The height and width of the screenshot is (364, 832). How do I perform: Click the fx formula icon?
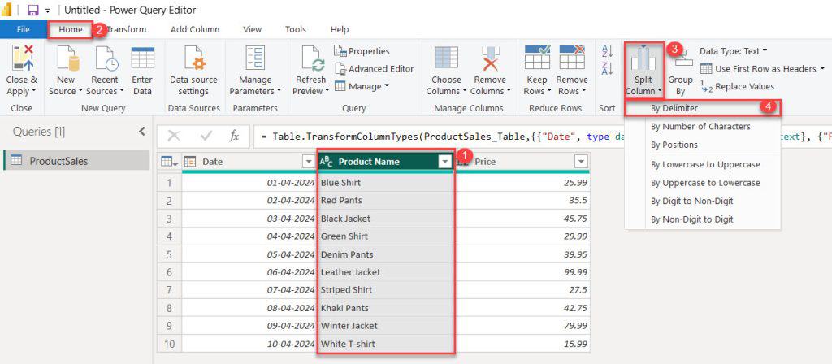click(234, 136)
